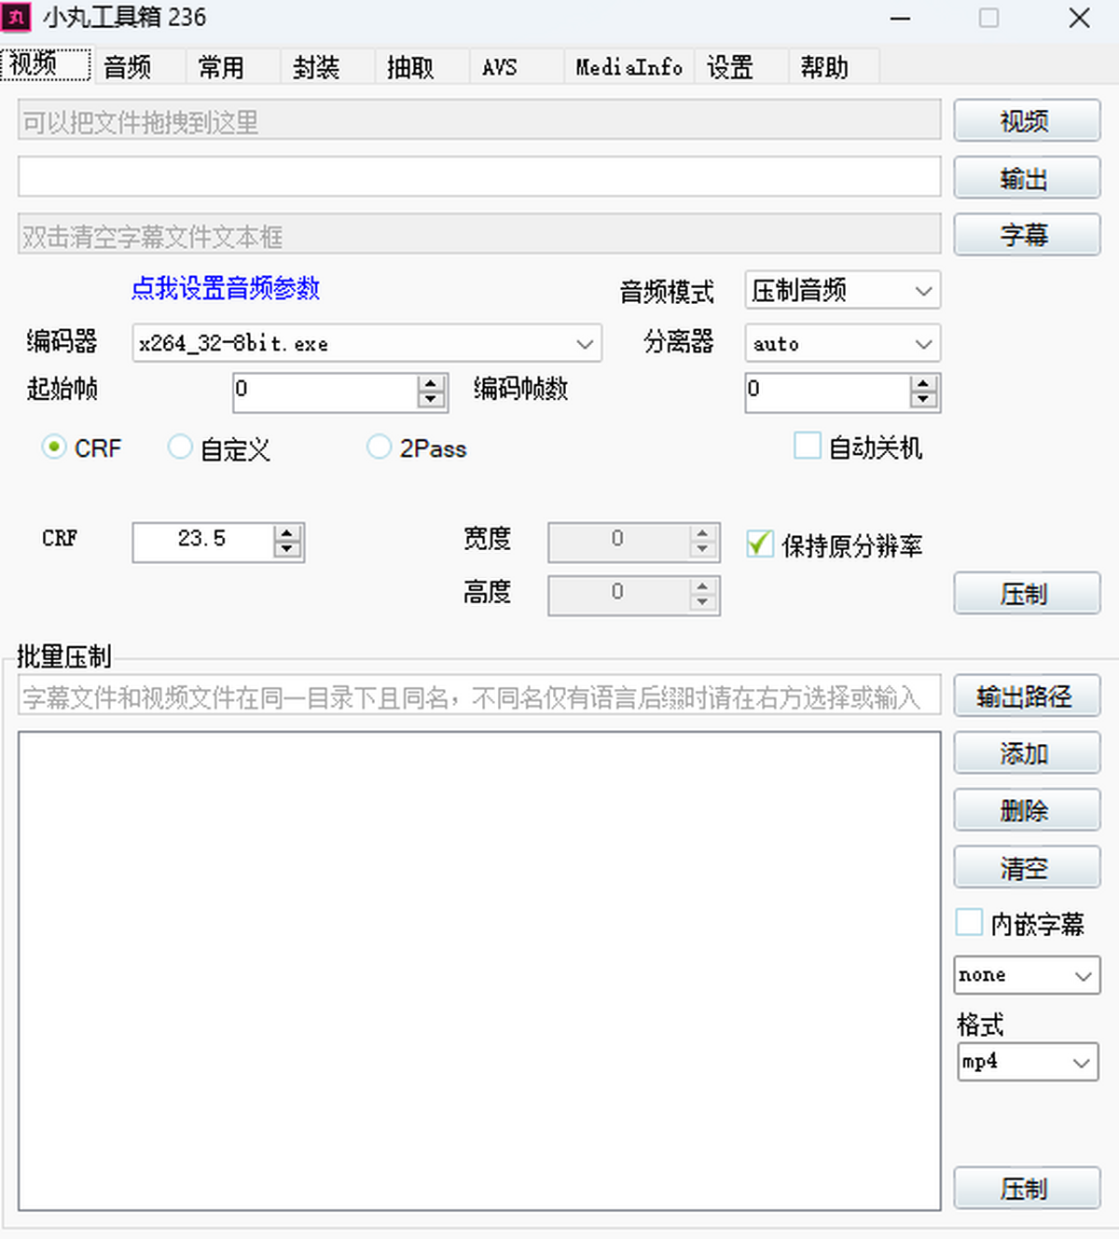
Task: Click the batch subtitle suffix hint field
Action: click(479, 695)
